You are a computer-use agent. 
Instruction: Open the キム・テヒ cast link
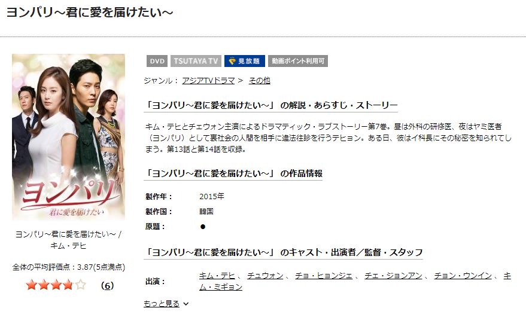217,276
